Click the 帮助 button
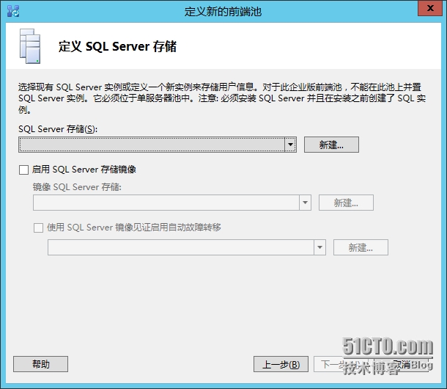Image resolution: width=447 pixels, height=389 pixels. 41,364
